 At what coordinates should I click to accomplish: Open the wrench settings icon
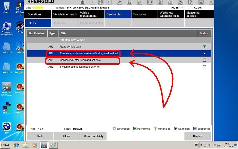pyautogui.click(x=119, y=2)
